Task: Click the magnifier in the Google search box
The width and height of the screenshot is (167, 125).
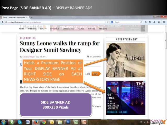Action: coord(141,22)
